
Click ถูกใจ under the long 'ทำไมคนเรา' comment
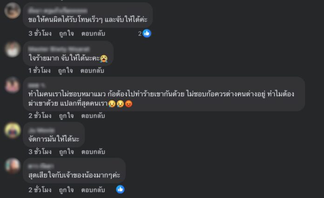point(66,116)
